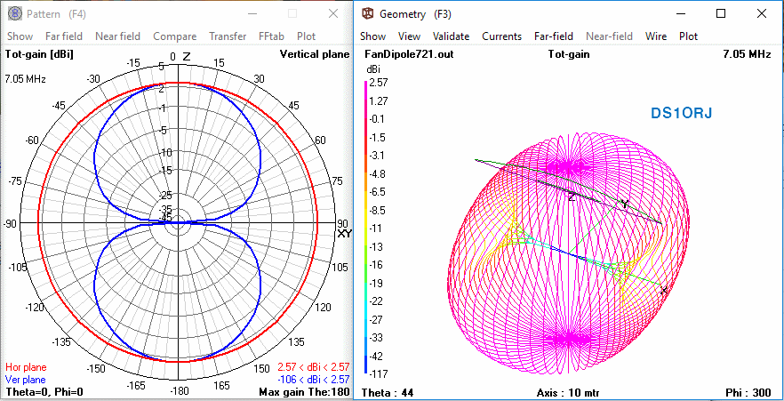Open Plot menu in Pattern window
Screen dimensions: 784x401
(307, 36)
